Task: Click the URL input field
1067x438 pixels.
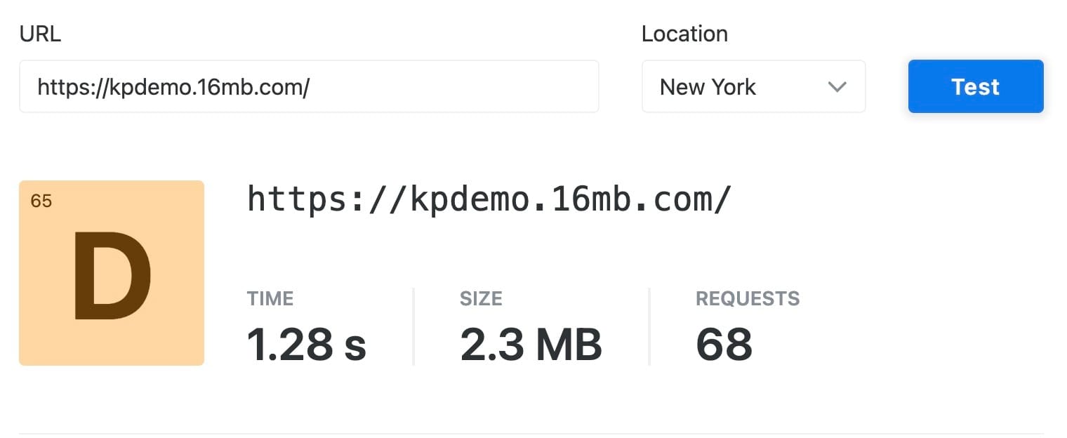Action: coord(309,86)
